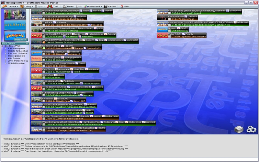
Task: Click the Treff toolbar item
Action: click(53, 6)
